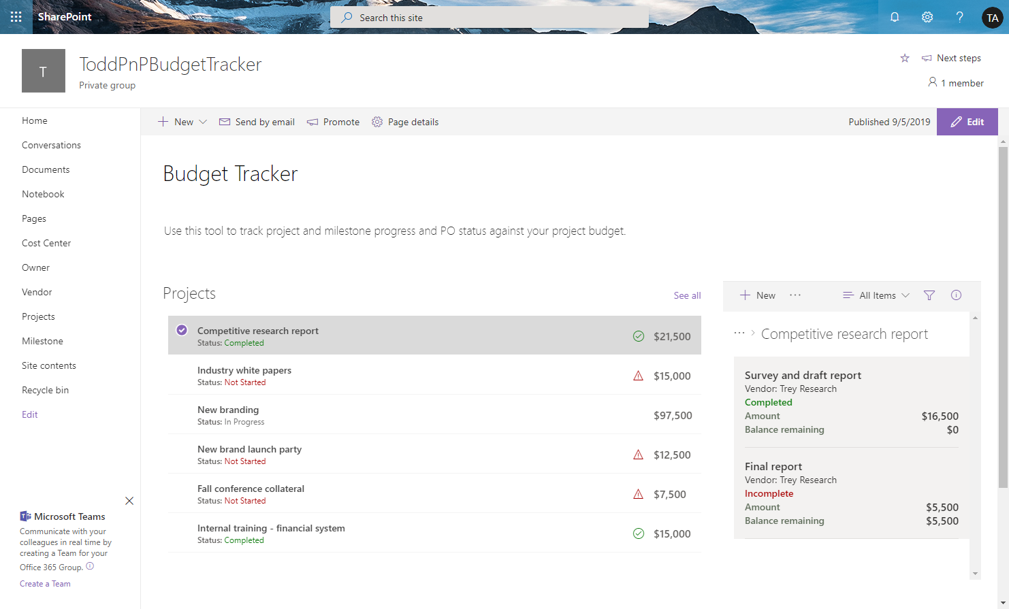Click the breadcrumb ellipsis before Competitive research report
1009x609 pixels.
click(x=739, y=333)
